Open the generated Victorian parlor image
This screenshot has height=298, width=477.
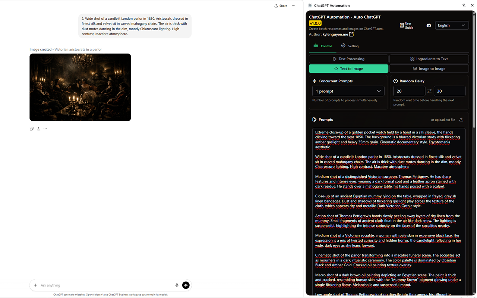tap(80, 87)
